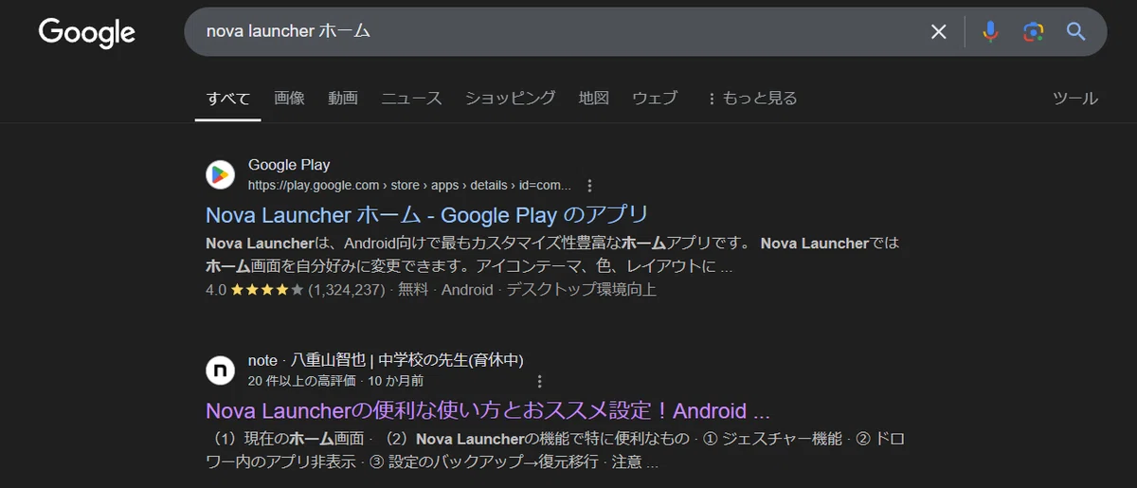Submit search with the magnifying glass icon
The height and width of the screenshot is (488, 1137).
pos(1075,32)
